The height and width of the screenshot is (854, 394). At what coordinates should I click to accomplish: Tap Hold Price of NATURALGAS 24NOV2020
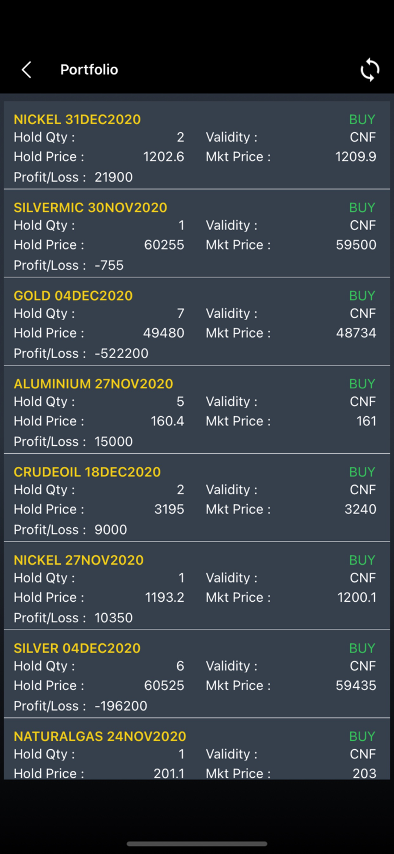(171, 773)
